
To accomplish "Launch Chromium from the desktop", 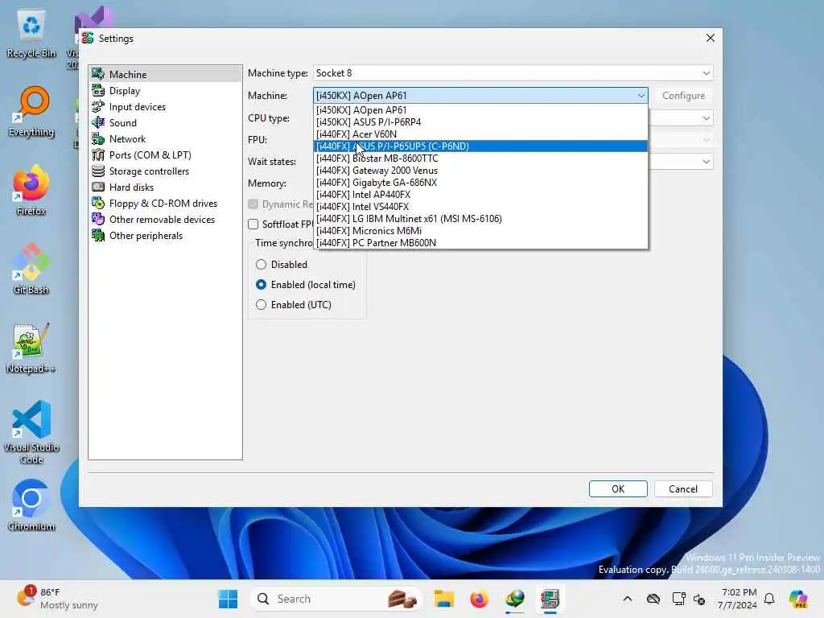I will coord(31,506).
